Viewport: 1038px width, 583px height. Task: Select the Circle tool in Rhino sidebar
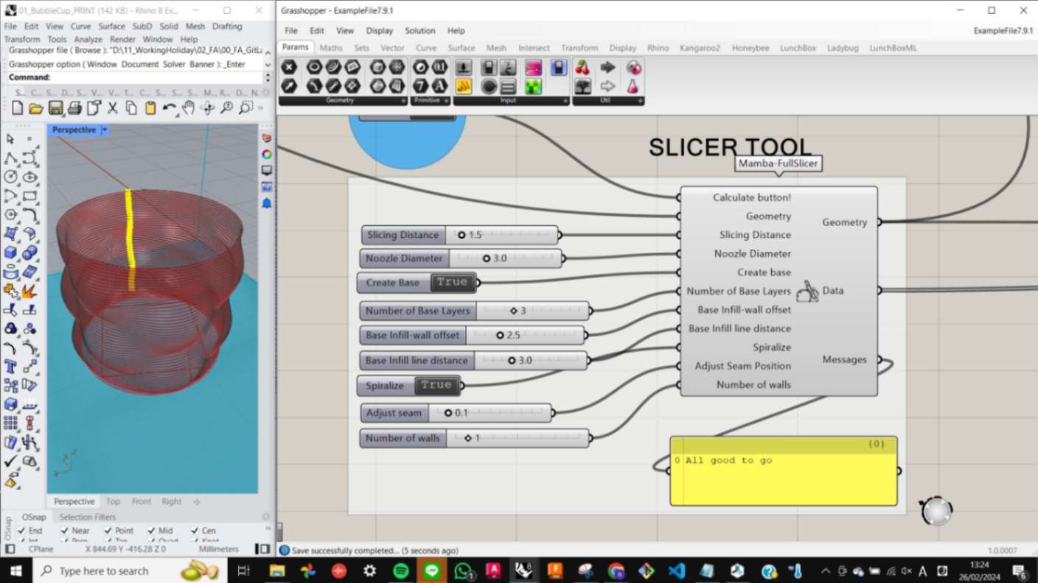click(10, 177)
